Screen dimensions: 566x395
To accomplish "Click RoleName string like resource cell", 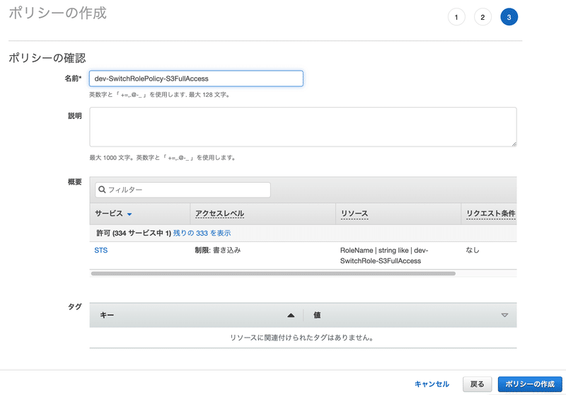I will point(384,256).
